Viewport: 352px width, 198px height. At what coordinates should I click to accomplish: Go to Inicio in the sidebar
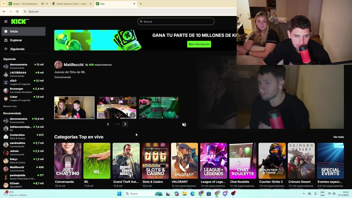[23, 31]
